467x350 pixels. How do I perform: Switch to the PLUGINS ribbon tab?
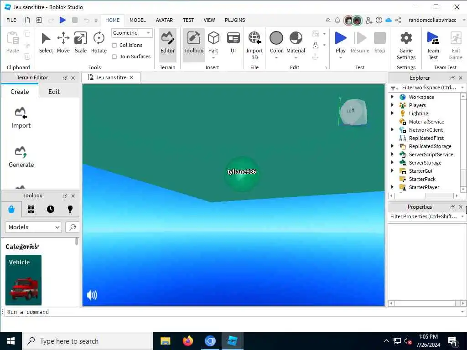click(235, 20)
